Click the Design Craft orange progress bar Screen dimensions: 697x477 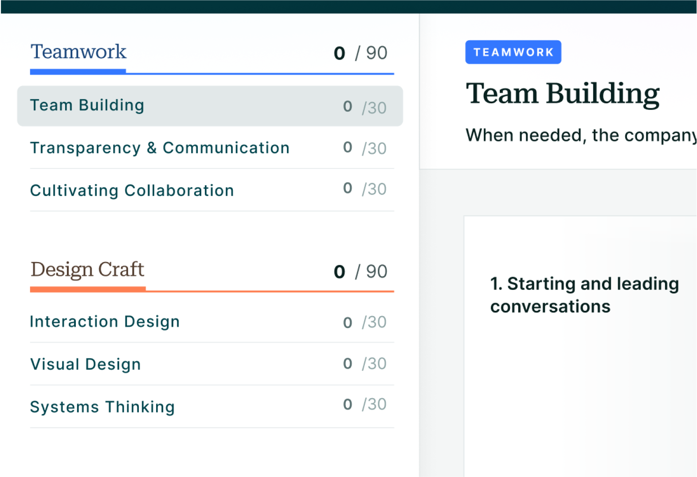(x=212, y=289)
